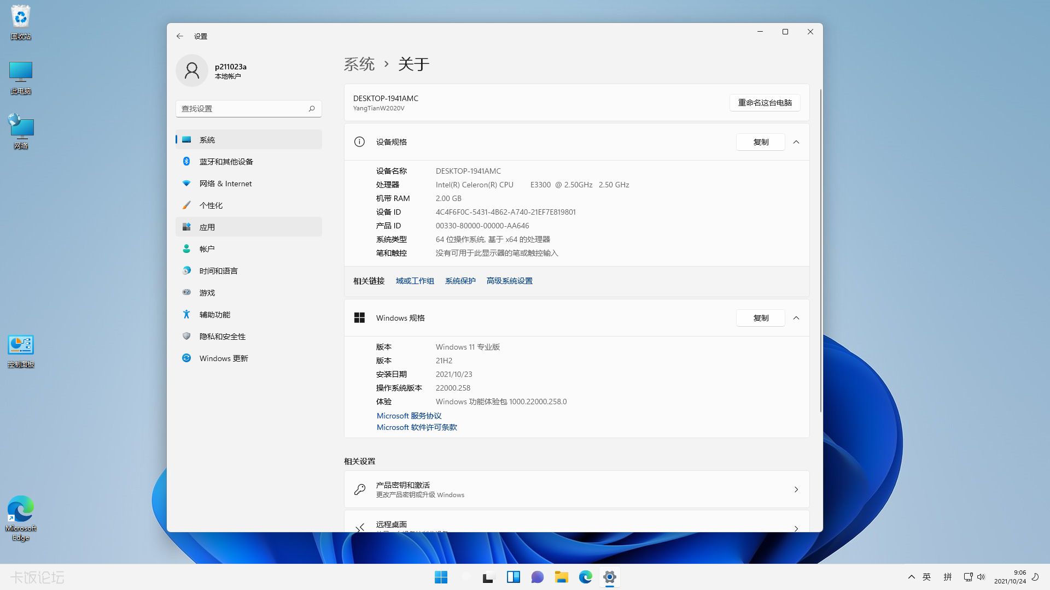Image resolution: width=1050 pixels, height=590 pixels.
Task: Open Microsoft 软件许可条款 link
Action: coord(417,427)
